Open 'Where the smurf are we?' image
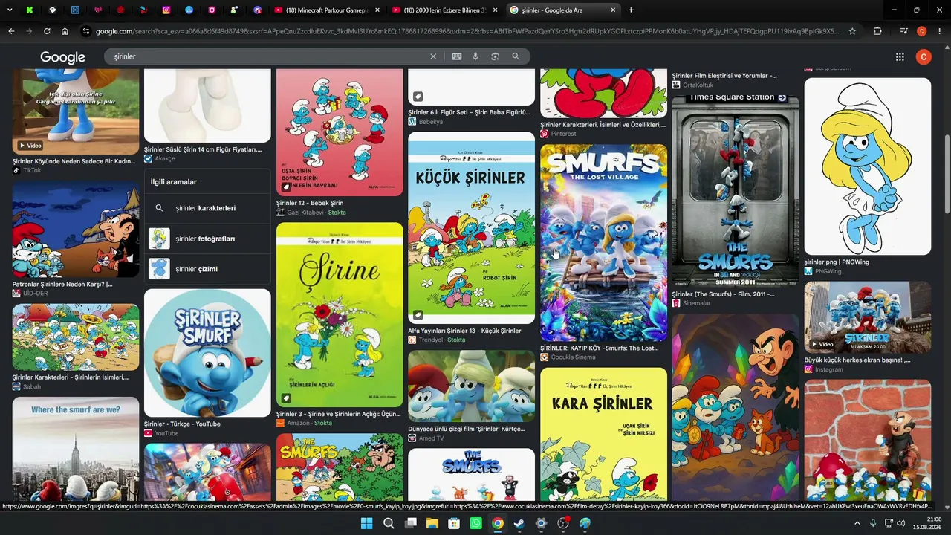This screenshot has height=535, width=951. [76, 449]
